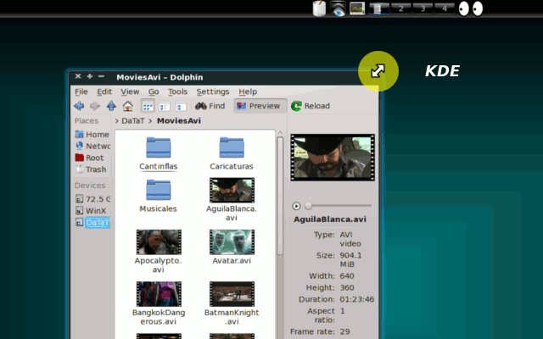Select Apocalypto.avi thumbnail
Screen dimensions: 543x339
coord(159,242)
